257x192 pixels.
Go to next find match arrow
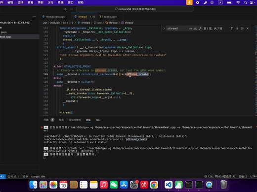(x=237, y=29)
